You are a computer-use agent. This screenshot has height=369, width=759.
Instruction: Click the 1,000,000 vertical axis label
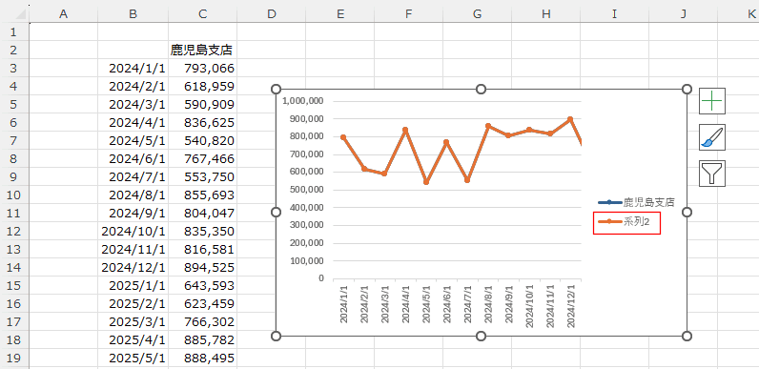click(x=303, y=101)
